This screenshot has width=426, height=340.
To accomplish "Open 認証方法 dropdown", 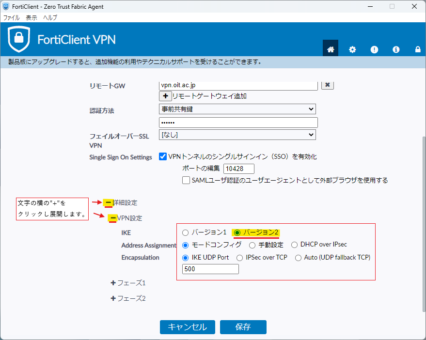I will tap(237, 109).
